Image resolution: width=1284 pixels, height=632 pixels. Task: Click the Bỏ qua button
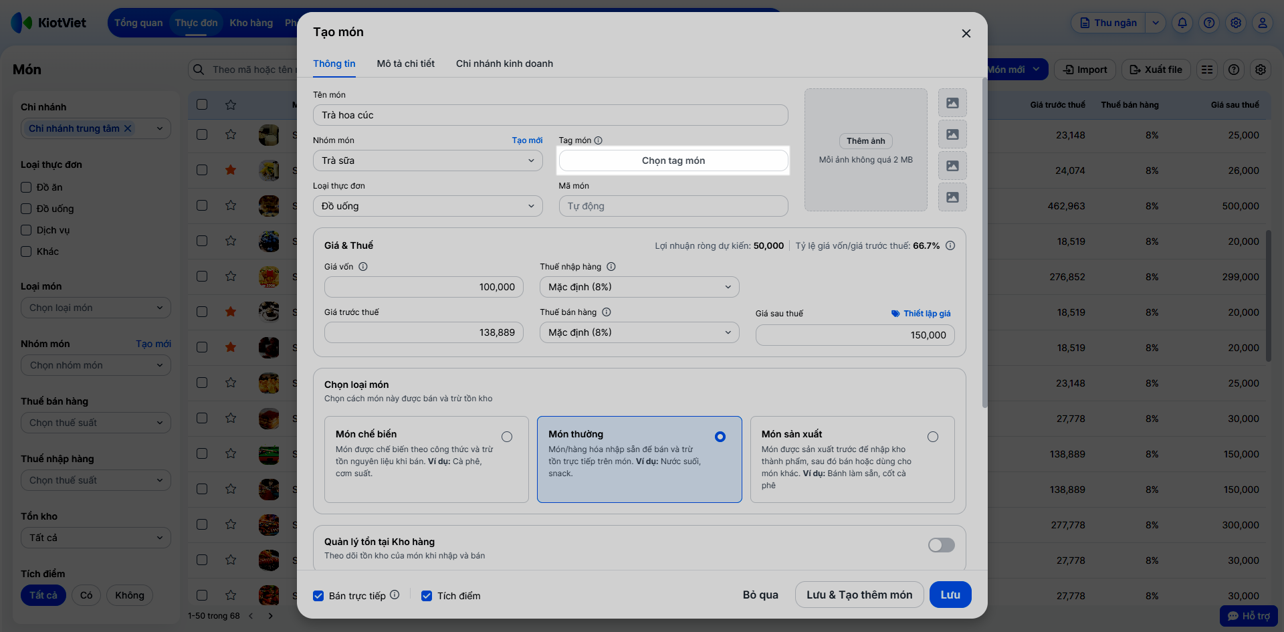[760, 595]
